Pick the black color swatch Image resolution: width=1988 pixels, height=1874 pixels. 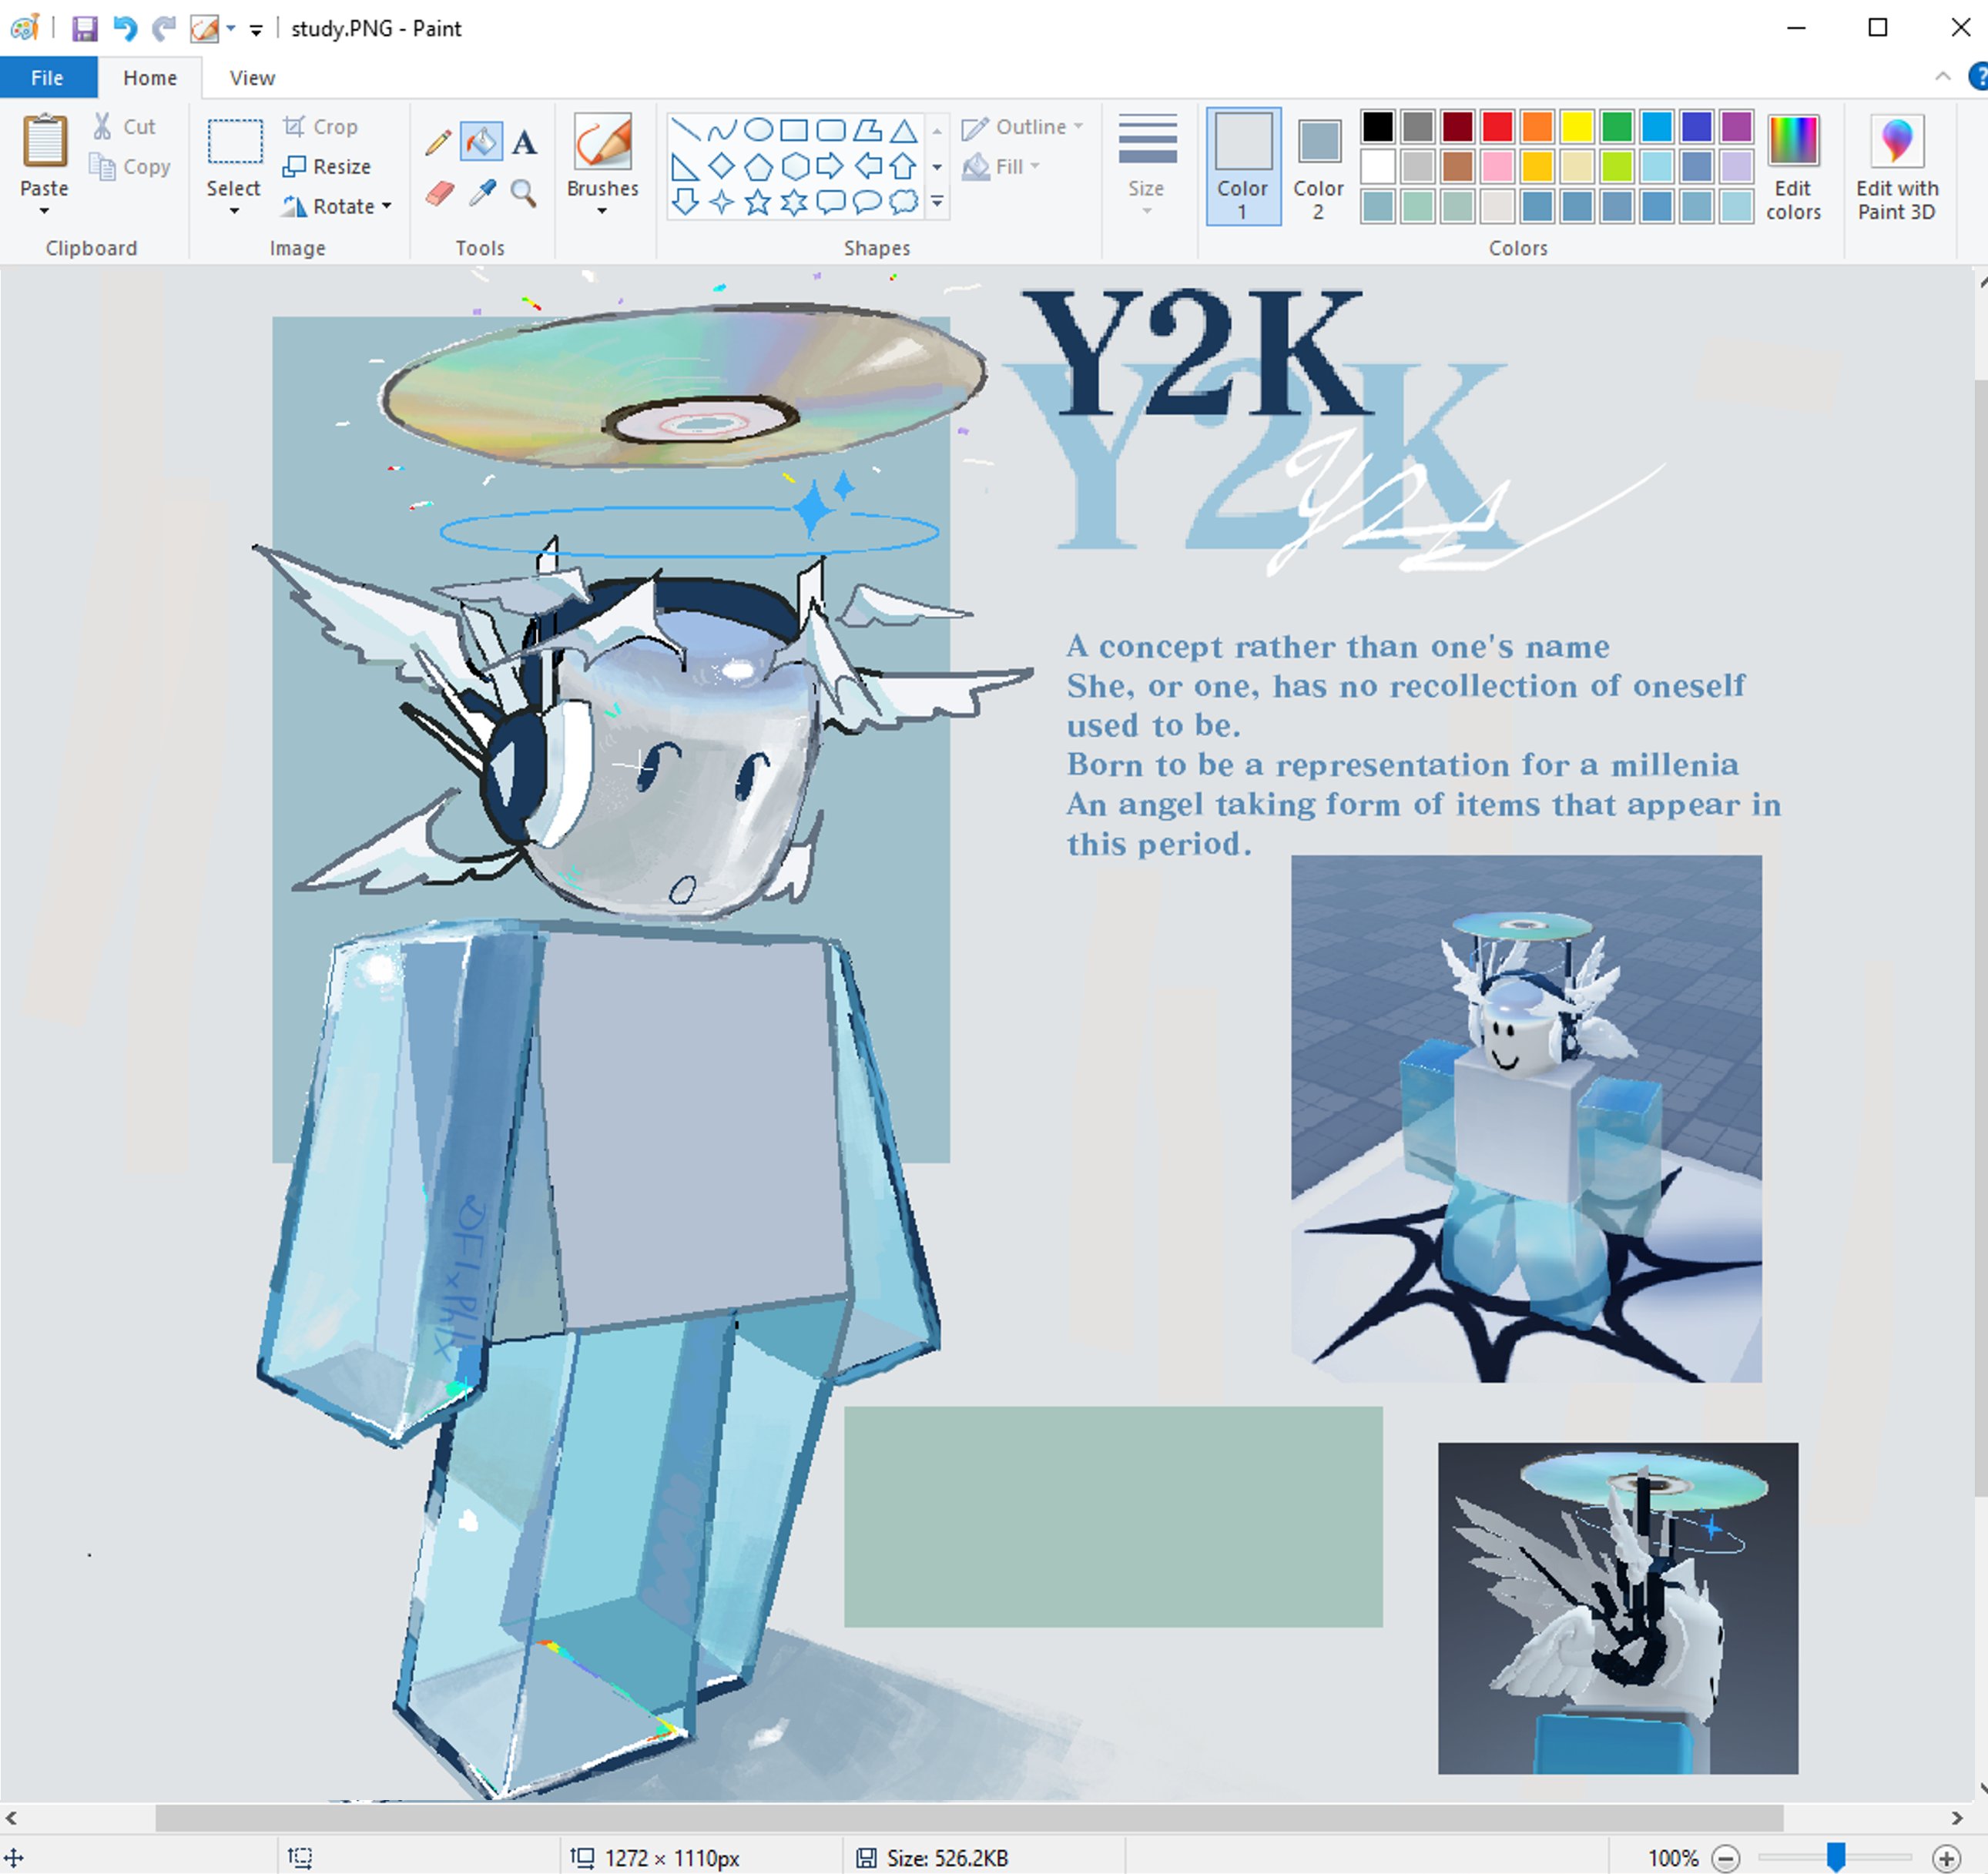click(1377, 126)
